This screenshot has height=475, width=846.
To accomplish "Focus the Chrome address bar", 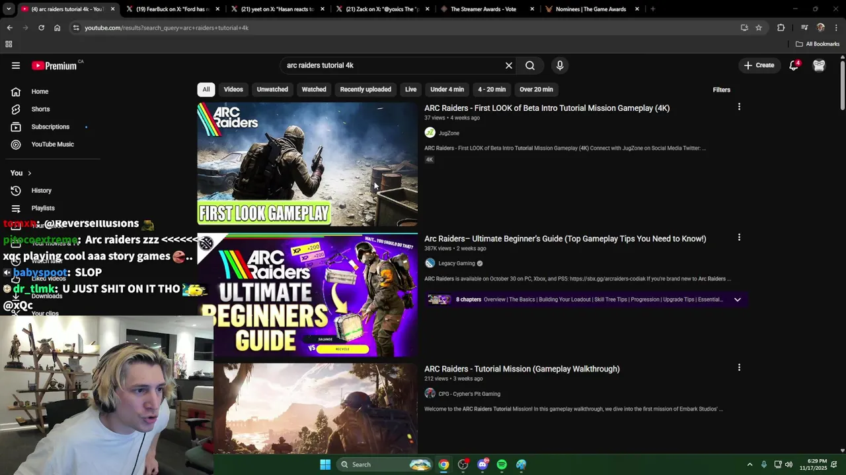I will coord(403,28).
